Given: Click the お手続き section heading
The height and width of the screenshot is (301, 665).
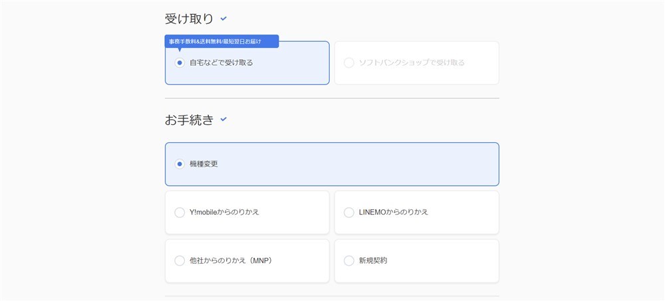Looking at the screenshot, I should tap(189, 120).
